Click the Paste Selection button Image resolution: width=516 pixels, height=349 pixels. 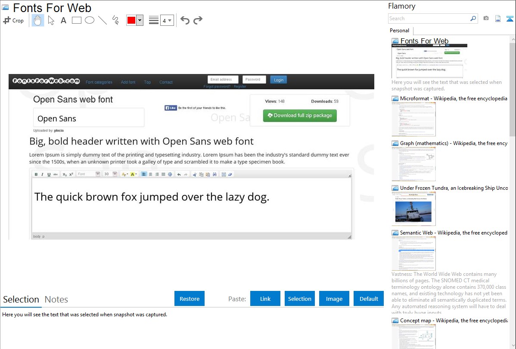click(299, 299)
